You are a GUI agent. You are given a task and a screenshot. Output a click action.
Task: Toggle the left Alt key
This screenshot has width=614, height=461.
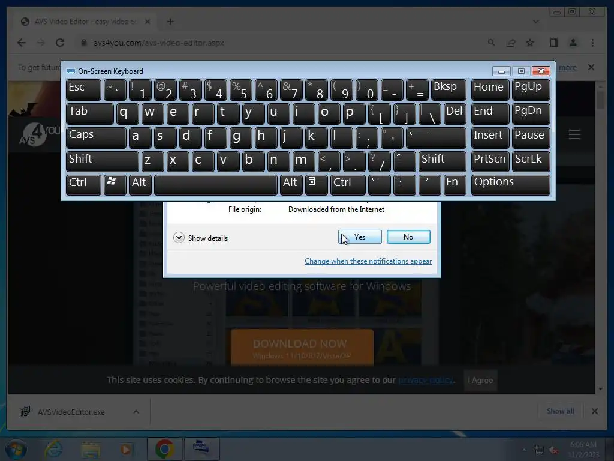click(x=140, y=185)
